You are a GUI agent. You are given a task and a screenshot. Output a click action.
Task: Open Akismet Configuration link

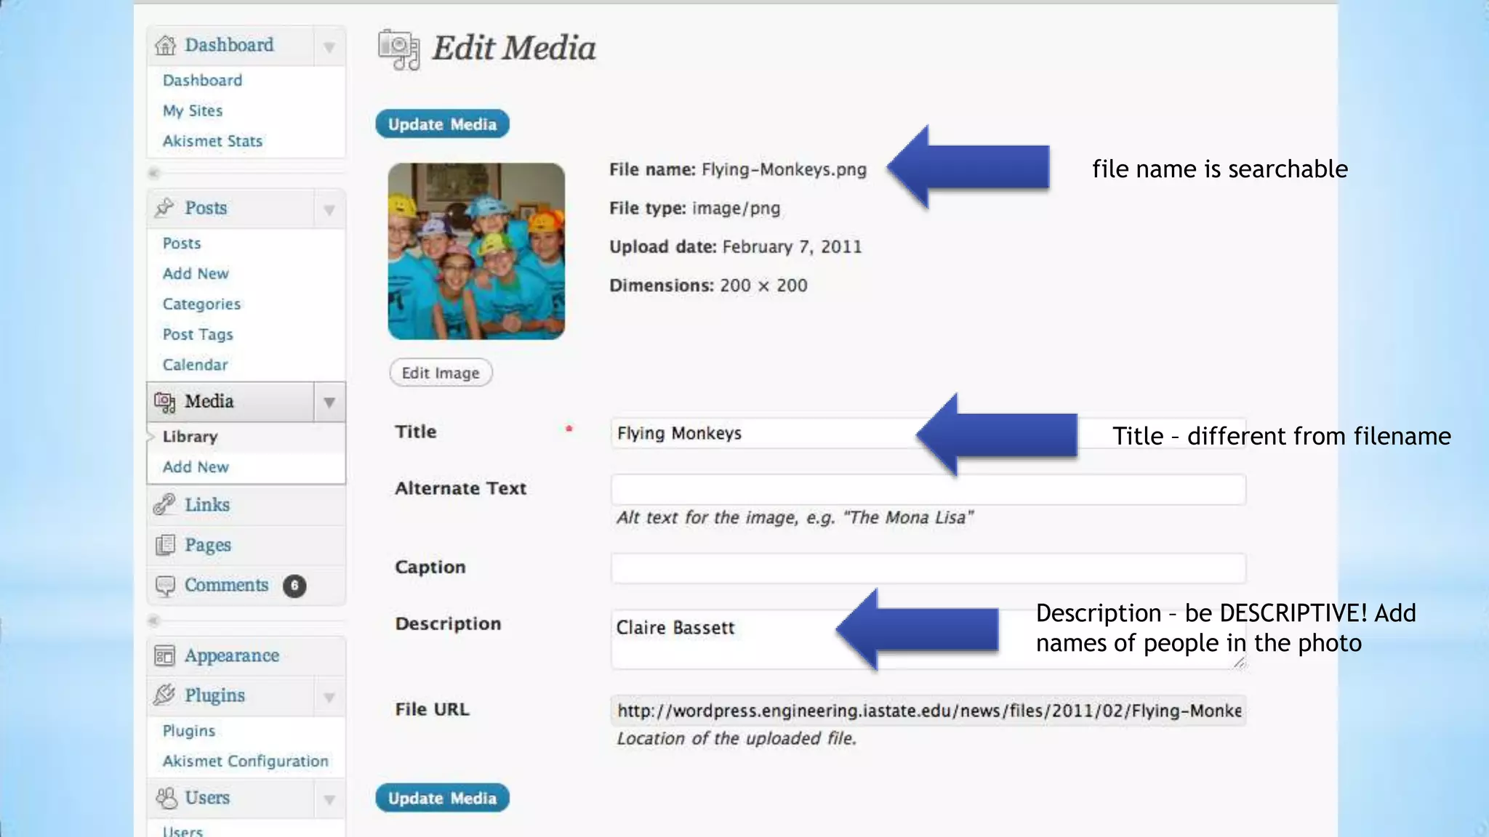(x=246, y=761)
